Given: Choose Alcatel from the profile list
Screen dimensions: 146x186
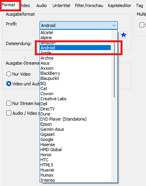Looking at the screenshot, I should pos(75,33).
